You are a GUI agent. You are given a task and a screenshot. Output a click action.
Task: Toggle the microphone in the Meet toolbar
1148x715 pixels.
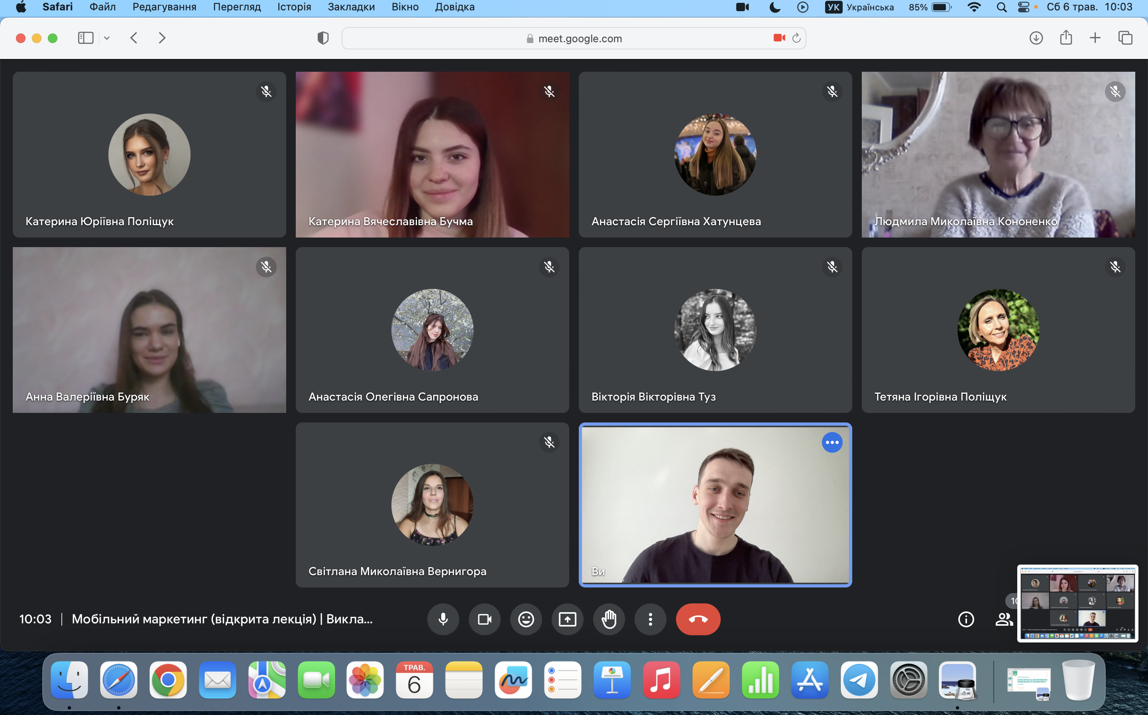[443, 619]
